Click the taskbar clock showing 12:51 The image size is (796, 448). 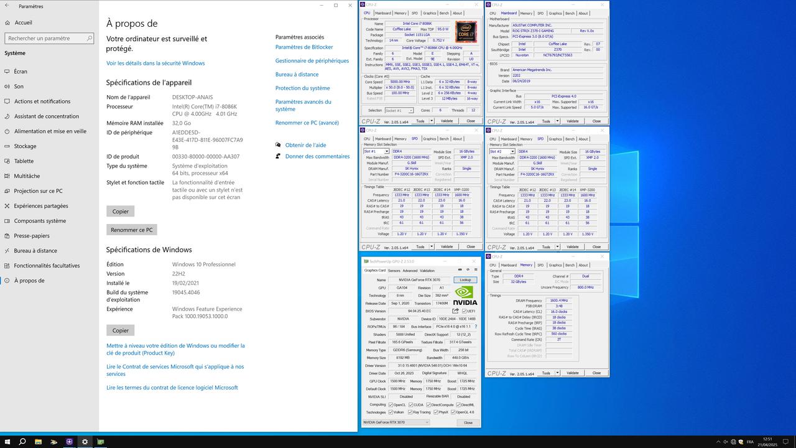pyautogui.click(x=767, y=442)
